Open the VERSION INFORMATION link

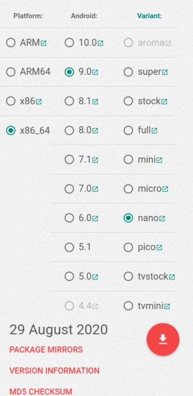tap(54, 370)
